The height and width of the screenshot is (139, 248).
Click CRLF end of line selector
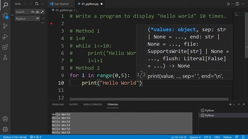point(217,137)
